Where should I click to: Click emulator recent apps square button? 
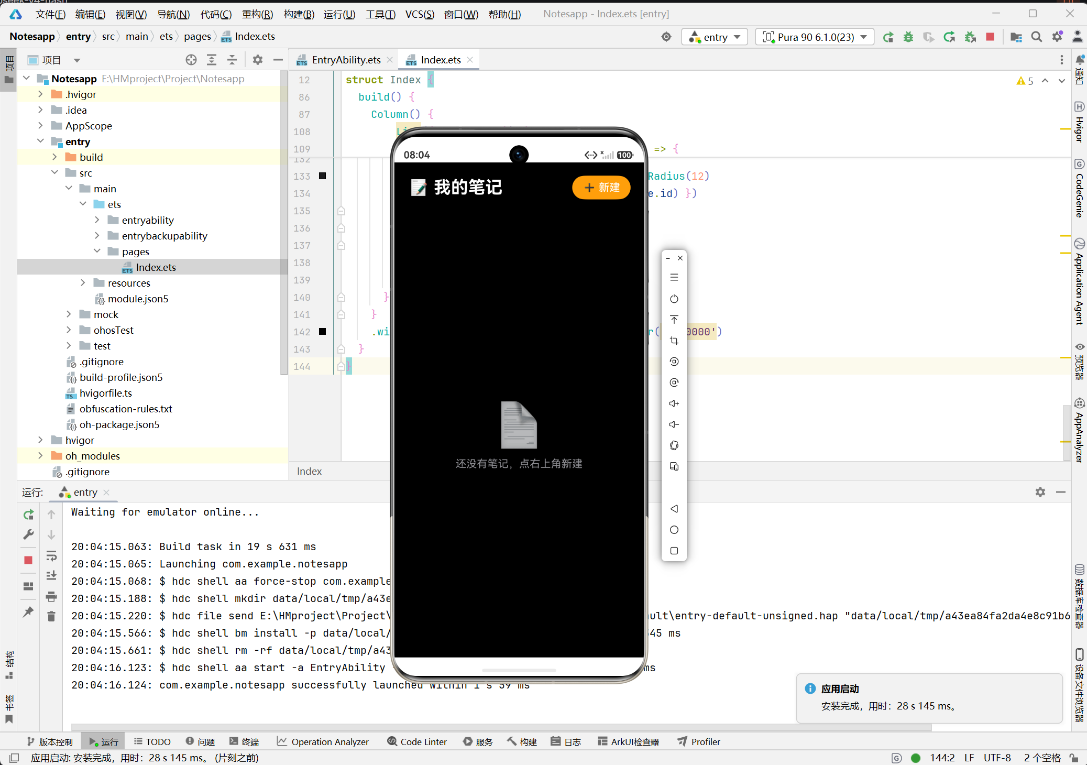[x=674, y=551]
